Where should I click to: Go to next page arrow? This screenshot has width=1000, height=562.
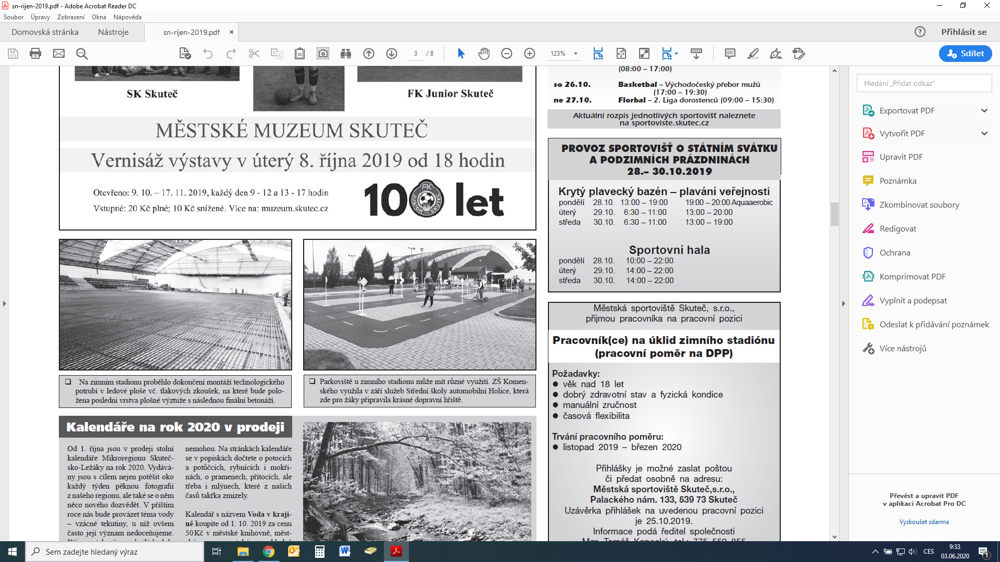click(392, 54)
